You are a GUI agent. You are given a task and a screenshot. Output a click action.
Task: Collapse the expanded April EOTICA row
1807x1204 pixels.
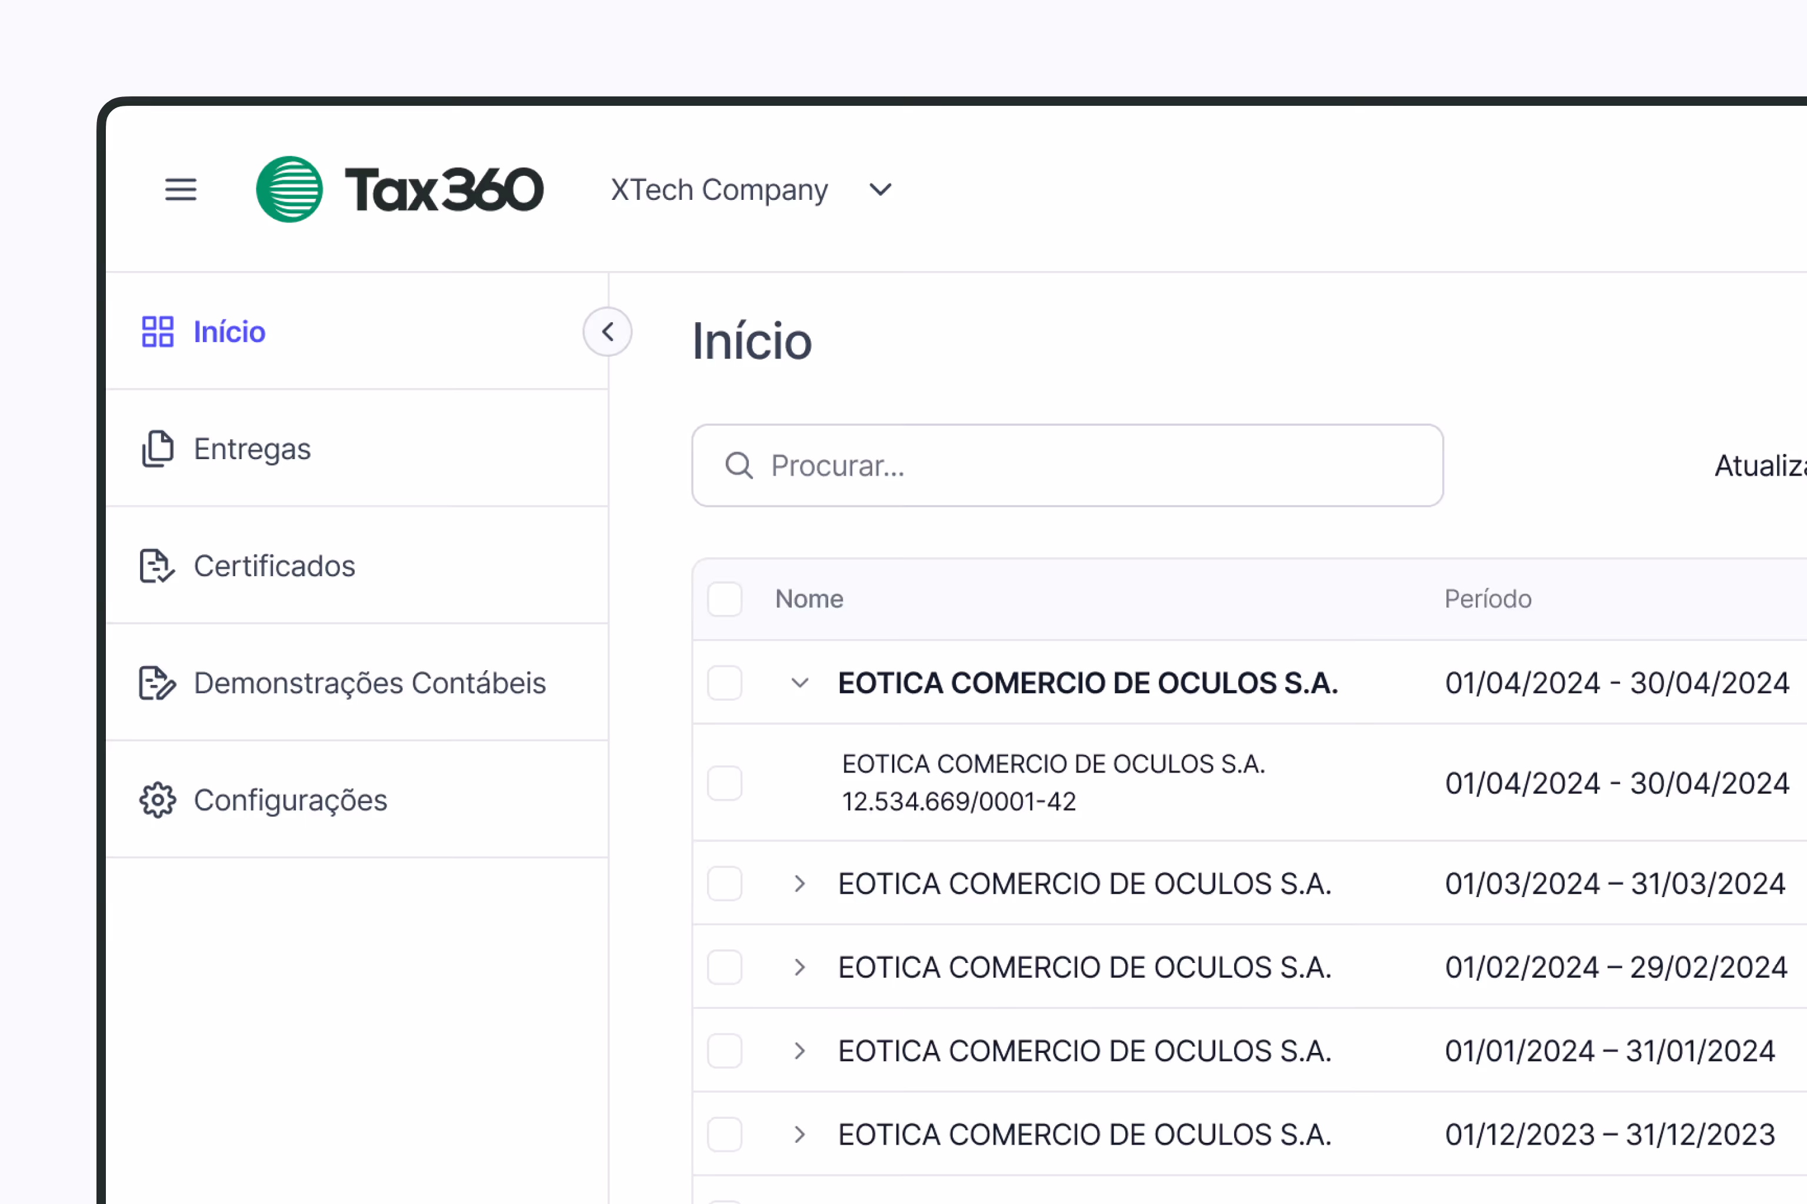(x=800, y=683)
